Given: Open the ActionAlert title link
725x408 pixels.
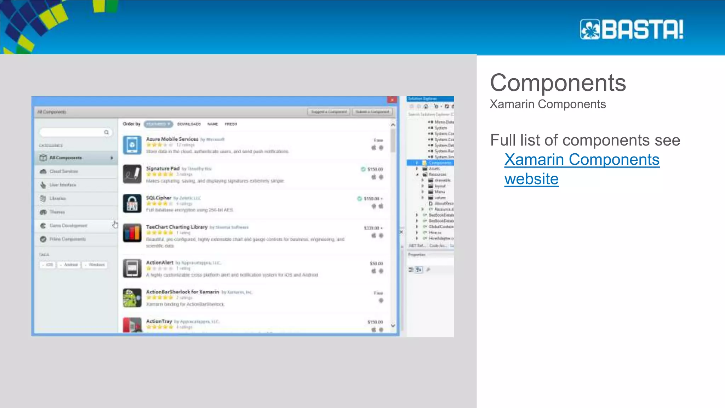Looking at the screenshot, I should click(160, 262).
